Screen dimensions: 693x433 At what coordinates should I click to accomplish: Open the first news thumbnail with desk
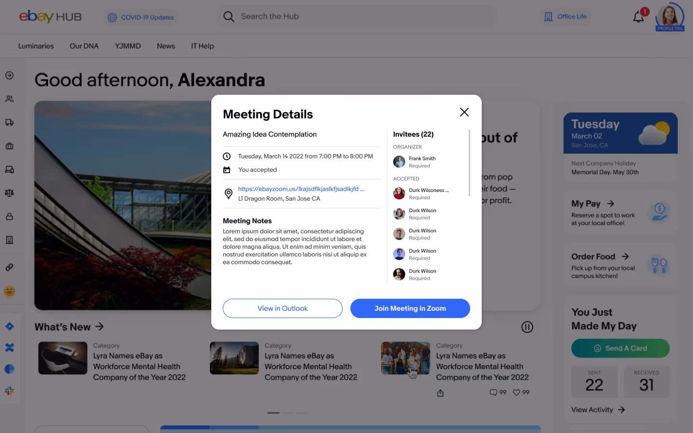coord(63,358)
